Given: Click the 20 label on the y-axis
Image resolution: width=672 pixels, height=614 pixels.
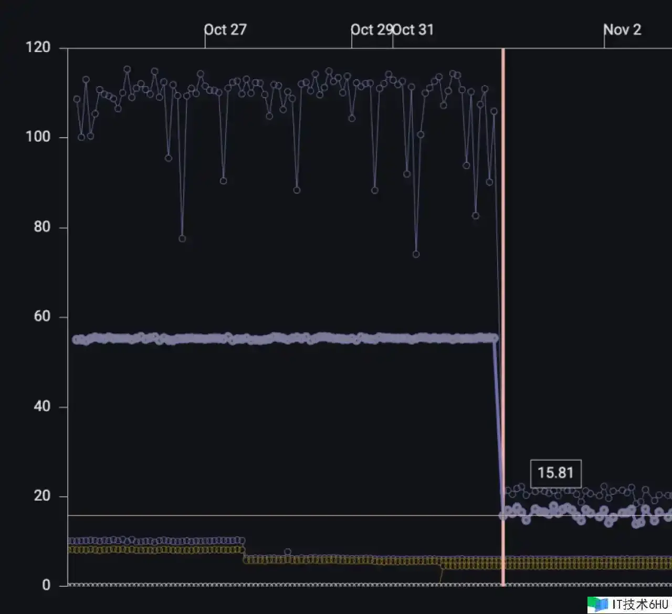Looking at the screenshot, I should pos(41,496).
